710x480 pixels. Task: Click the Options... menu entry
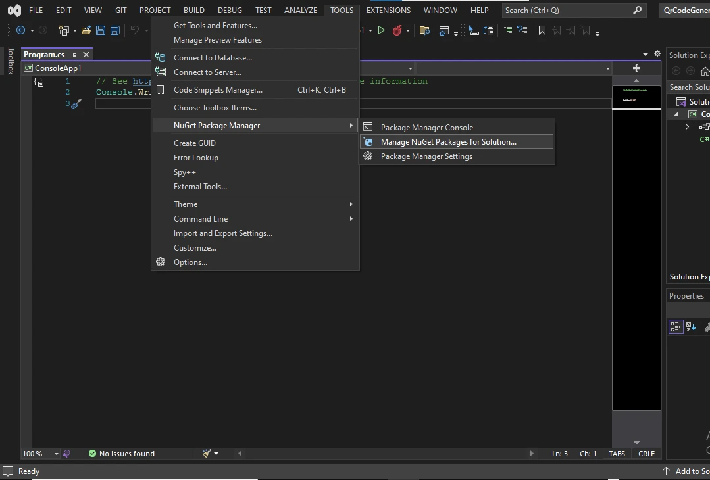pos(190,262)
